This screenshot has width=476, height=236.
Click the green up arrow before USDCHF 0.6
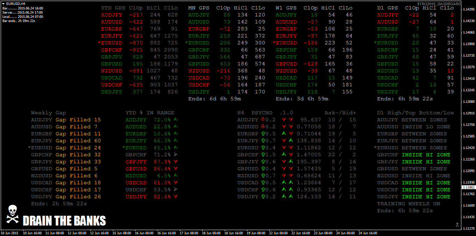coord(263,189)
